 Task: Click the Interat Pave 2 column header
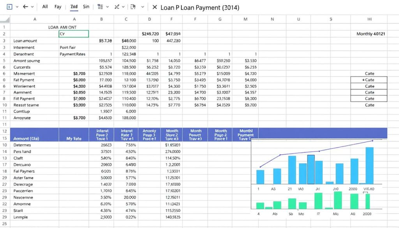pyautogui.click(x=102, y=134)
